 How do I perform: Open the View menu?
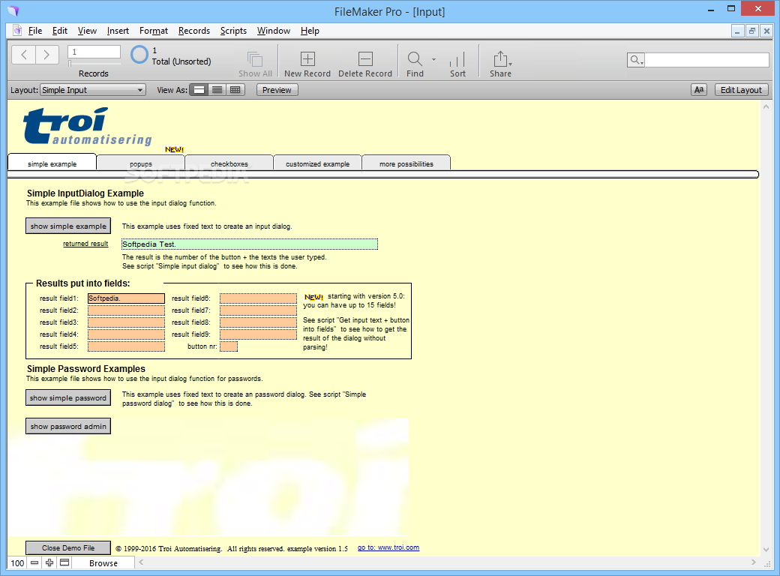point(87,31)
